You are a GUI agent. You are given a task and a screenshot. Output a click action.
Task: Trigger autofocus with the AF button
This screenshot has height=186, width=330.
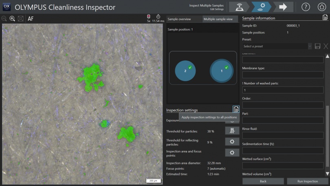click(x=31, y=19)
